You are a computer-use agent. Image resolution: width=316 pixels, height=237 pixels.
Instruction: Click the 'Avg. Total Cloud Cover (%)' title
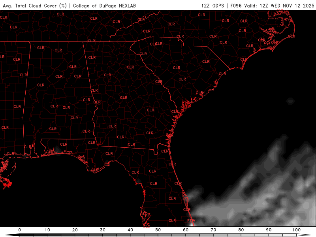coord(35,6)
